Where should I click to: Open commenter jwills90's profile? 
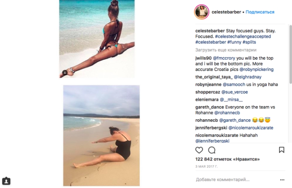203,58
